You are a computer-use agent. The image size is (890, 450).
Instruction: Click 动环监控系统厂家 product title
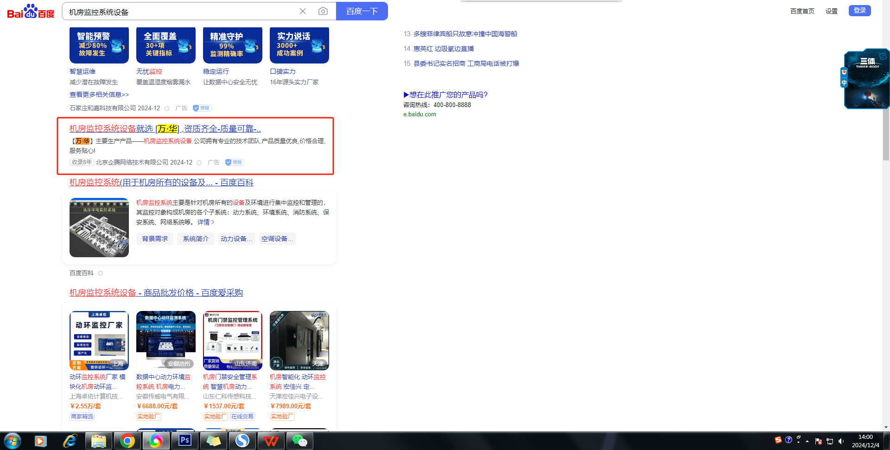tap(98, 382)
